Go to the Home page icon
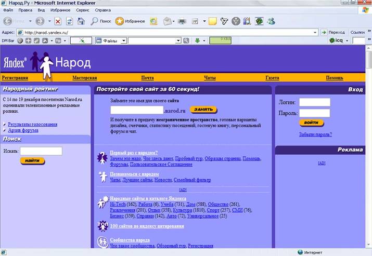The image size is (372, 256). tap(81, 21)
